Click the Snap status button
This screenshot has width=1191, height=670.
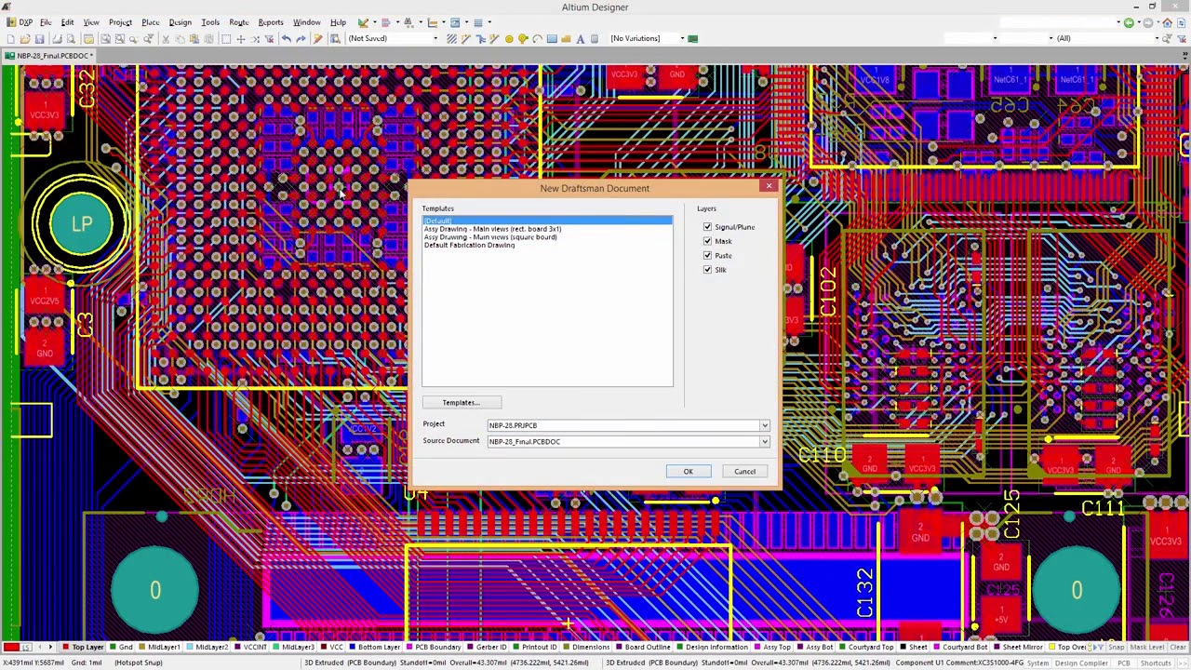pyautogui.click(x=1116, y=647)
